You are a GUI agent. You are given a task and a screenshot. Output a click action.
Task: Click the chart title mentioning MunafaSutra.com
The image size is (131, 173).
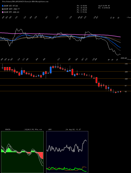click(25, 2)
